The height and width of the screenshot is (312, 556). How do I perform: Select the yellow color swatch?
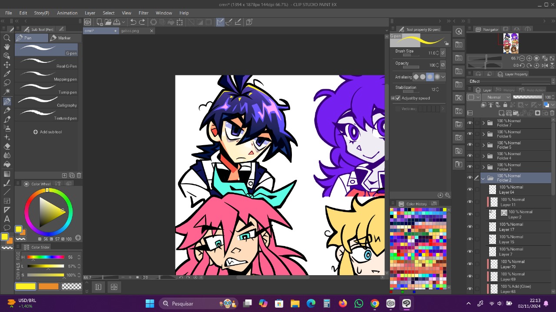[x=25, y=286]
